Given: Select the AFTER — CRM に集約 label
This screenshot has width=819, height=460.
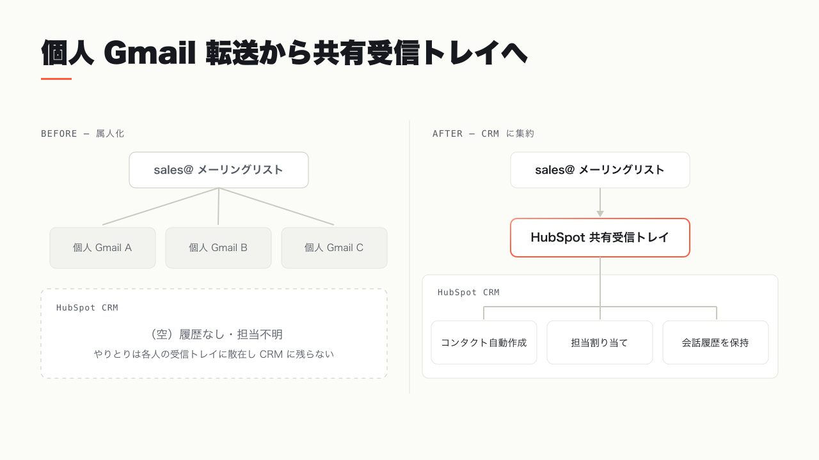Looking at the screenshot, I should 483,134.
